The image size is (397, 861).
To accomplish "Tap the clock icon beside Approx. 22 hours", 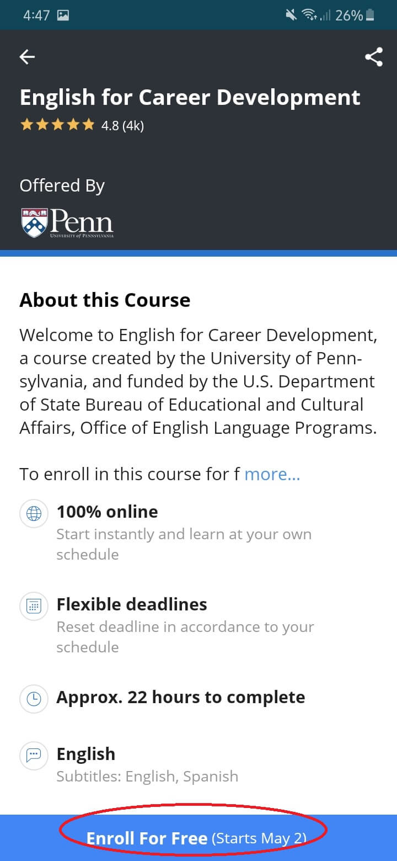I will tap(34, 698).
